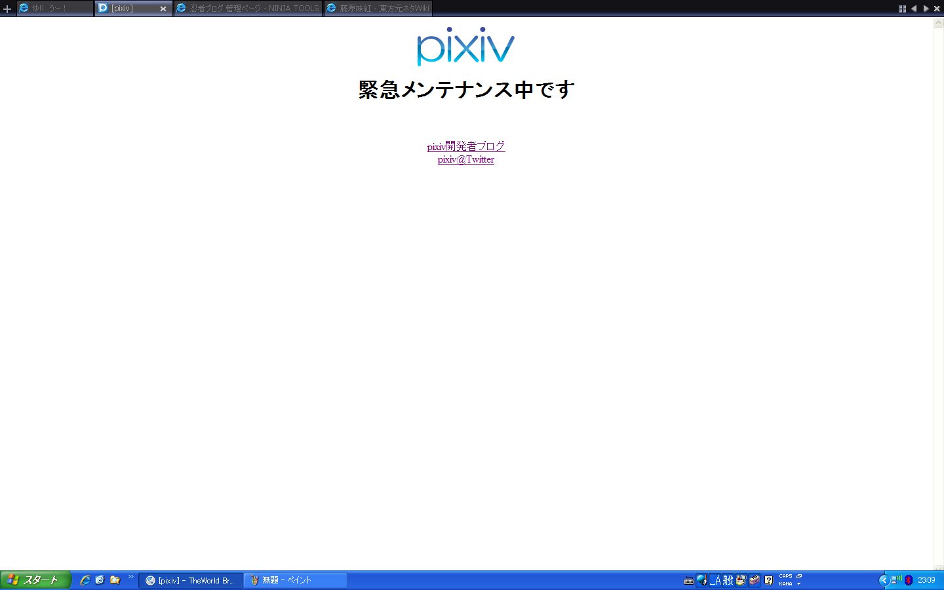Click the IME globe and brush icon

tap(701, 580)
